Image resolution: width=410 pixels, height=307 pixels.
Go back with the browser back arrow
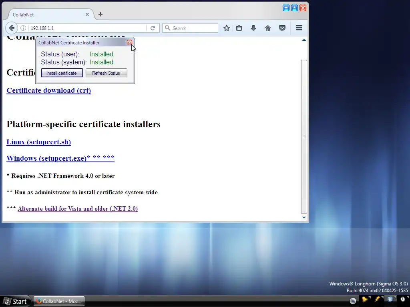(12, 28)
